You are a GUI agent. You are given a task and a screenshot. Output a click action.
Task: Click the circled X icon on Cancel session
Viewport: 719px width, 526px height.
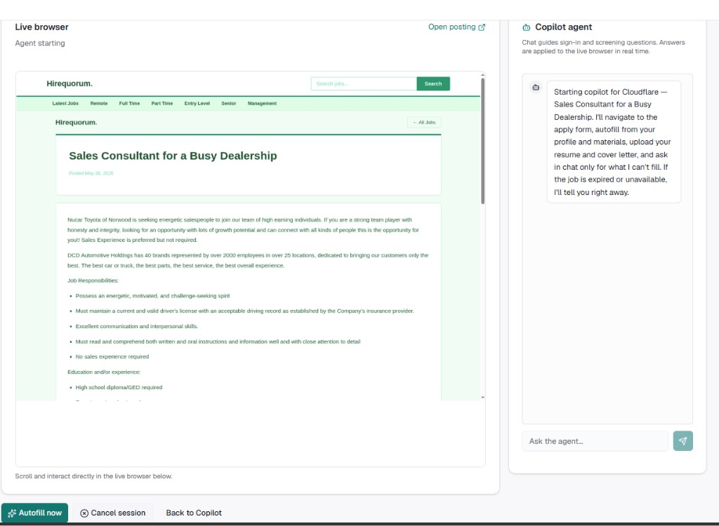click(x=84, y=513)
